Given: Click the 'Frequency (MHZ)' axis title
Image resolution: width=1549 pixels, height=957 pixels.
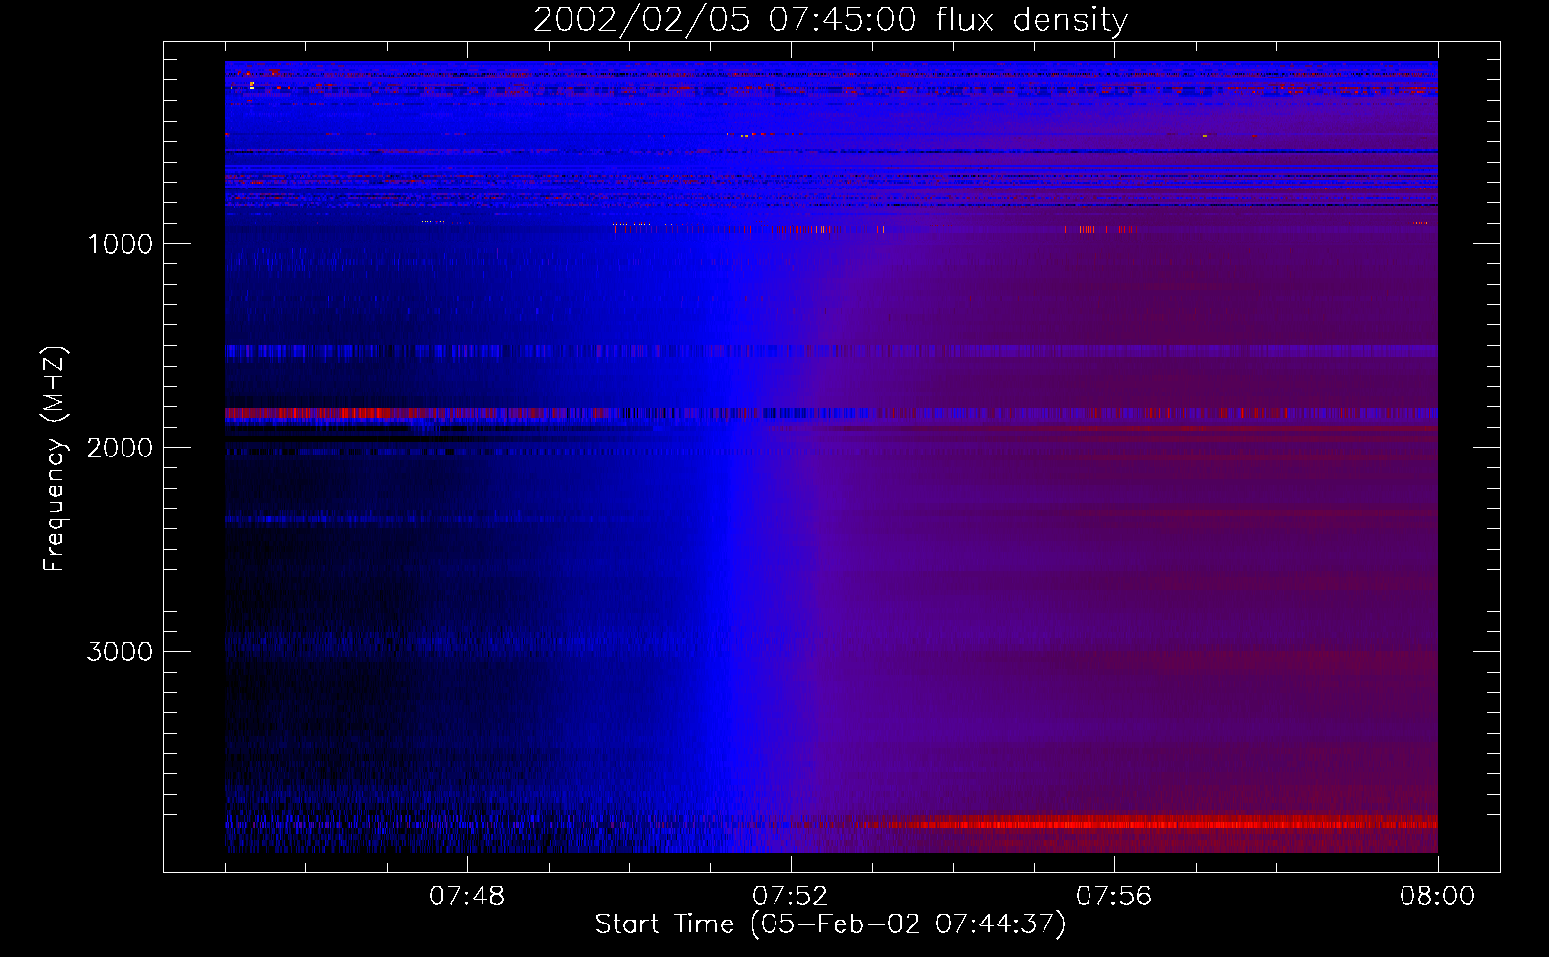Looking at the screenshot, I should pyautogui.click(x=55, y=459).
